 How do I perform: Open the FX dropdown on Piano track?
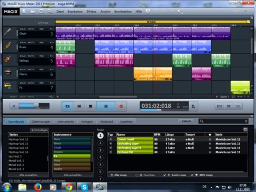[52, 70]
